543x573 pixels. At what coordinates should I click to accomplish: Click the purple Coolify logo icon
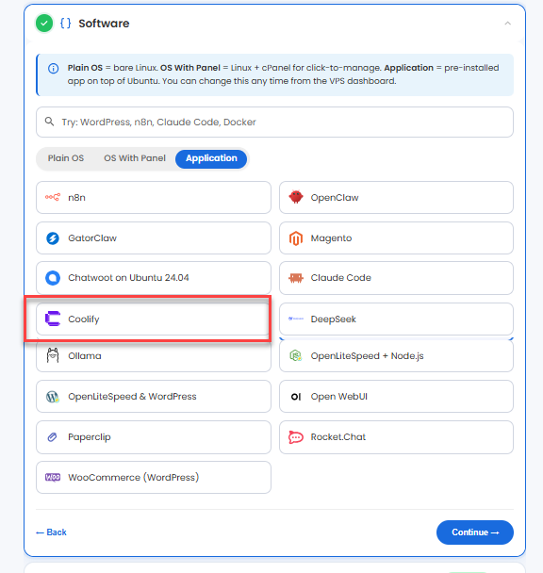(x=53, y=319)
